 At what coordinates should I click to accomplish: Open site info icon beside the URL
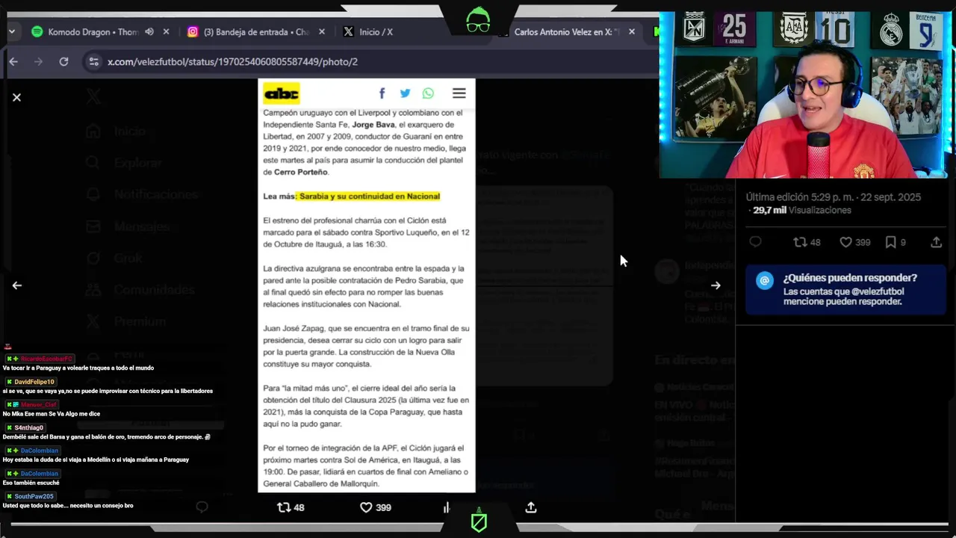(x=93, y=61)
